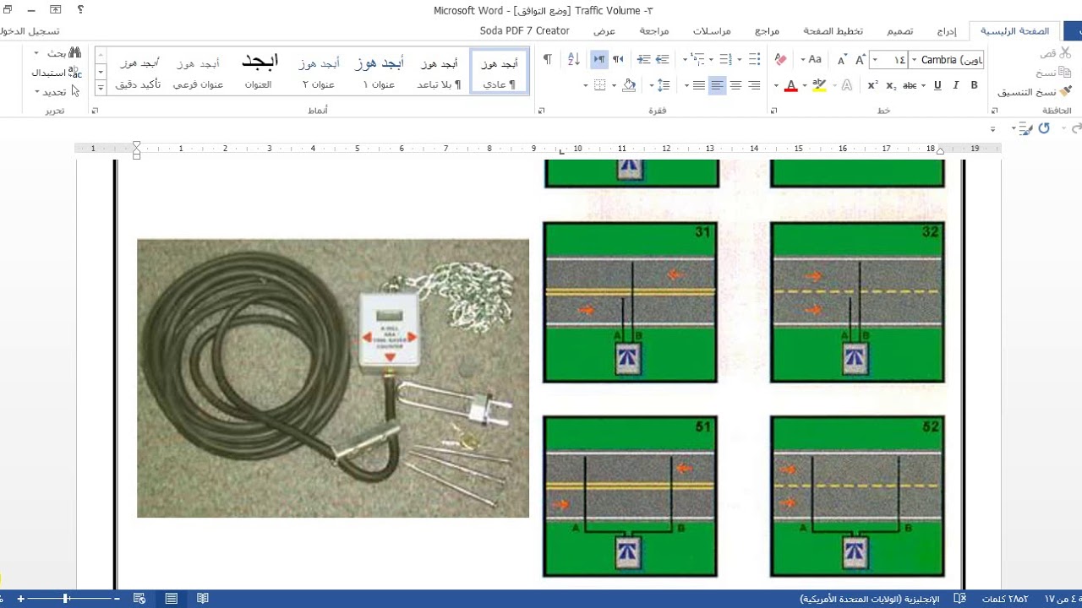Image resolution: width=1082 pixels, height=608 pixels.
Task: Switch to Print Layout view
Action: point(172,599)
